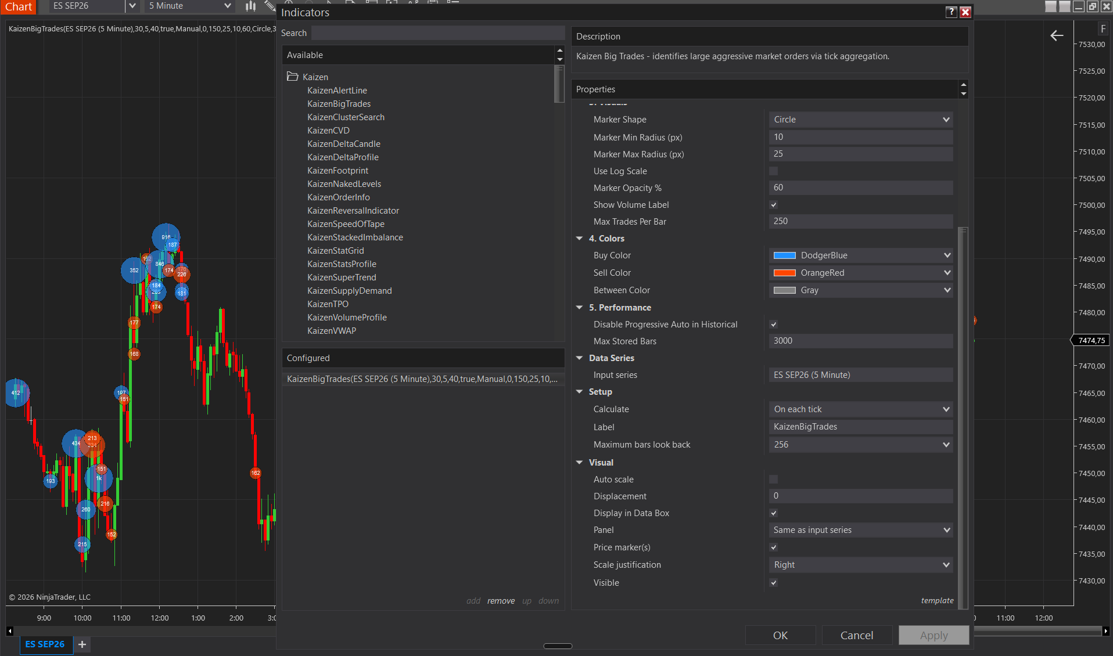Click the Marker Opacity % field
This screenshot has height=656, width=1113.
click(x=861, y=188)
